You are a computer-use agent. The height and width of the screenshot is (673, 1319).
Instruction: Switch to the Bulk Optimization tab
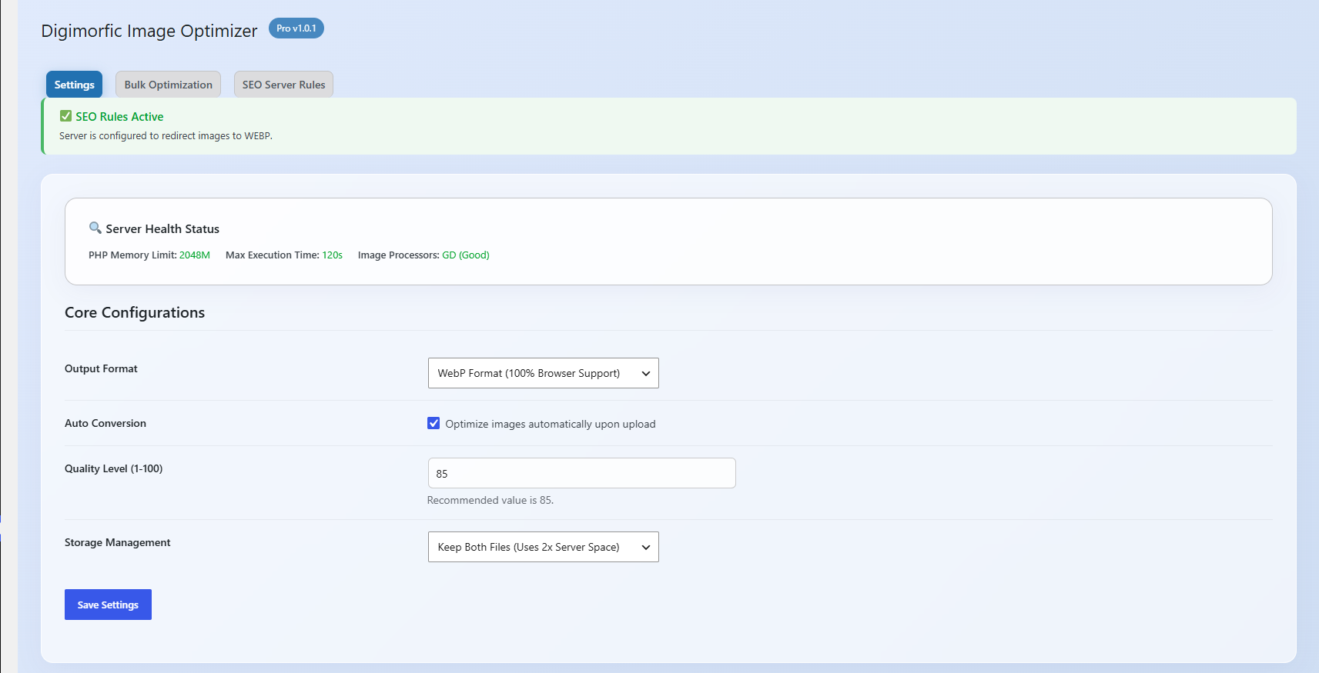point(168,85)
